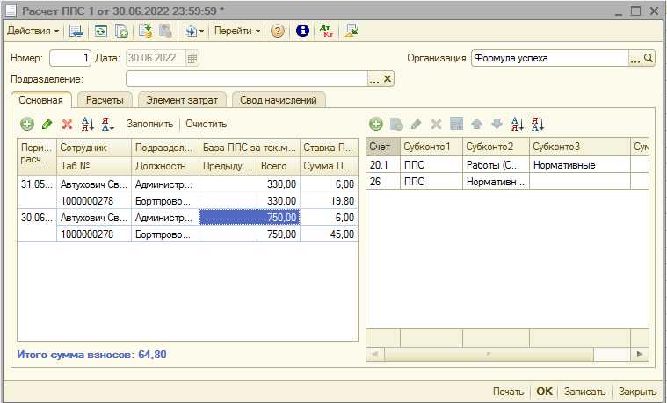Click the green add icon above accounts table
This screenshot has height=403, width=667.
click(376, 124)
